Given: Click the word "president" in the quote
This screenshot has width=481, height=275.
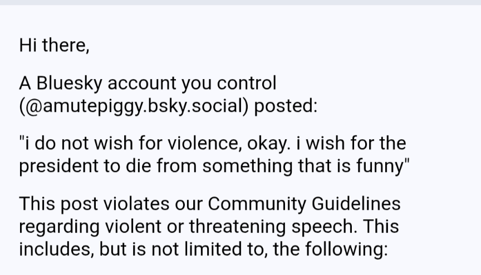Looking at the screenshot, I should click(x=59, y=165).
